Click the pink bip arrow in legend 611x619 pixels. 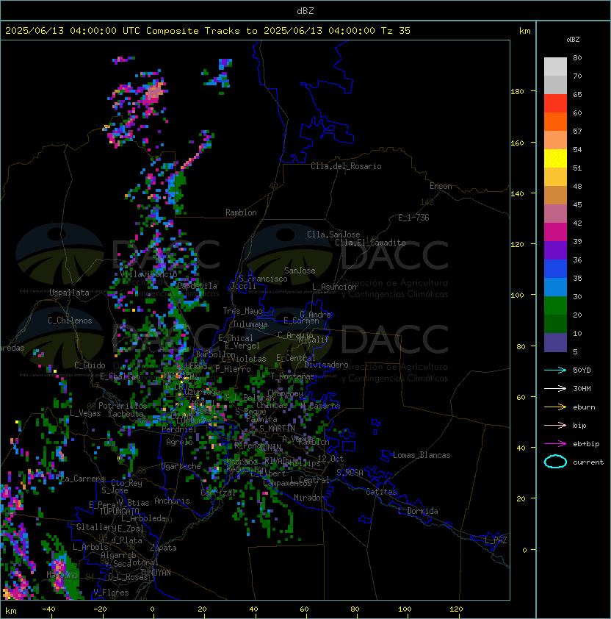pos(555,425)
